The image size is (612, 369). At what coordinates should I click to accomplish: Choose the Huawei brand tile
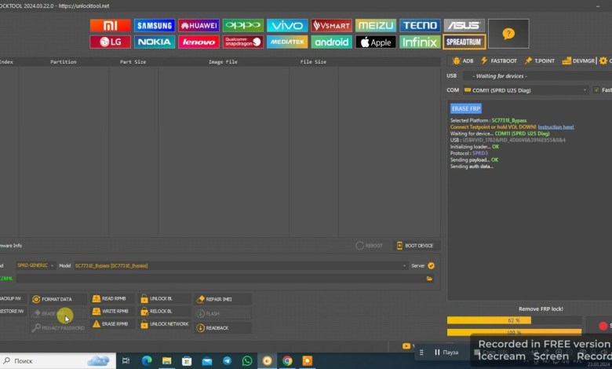pos(199,25)
